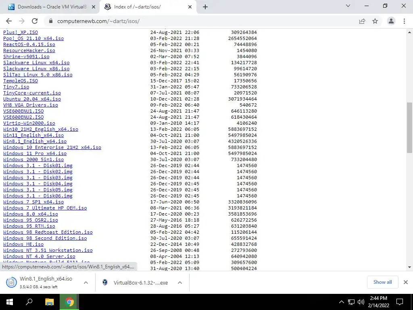
Task: Download Windows_NT_4.0_Server.iso
Action: [x=39, y=256]
